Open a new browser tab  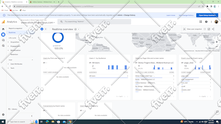58,2
